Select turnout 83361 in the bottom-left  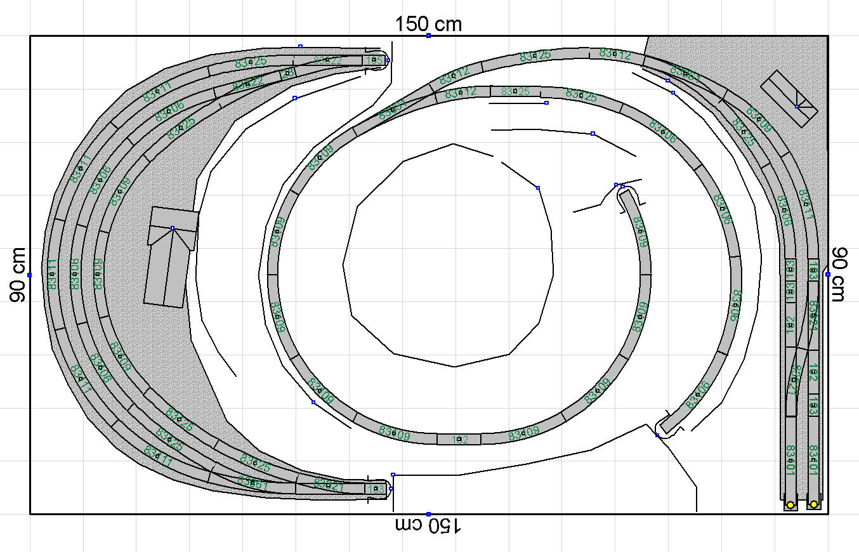click(253, 483)
